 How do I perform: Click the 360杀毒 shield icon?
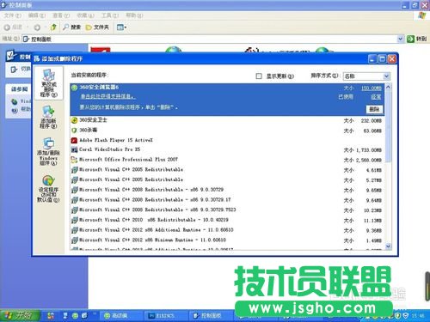click(74, 131)
